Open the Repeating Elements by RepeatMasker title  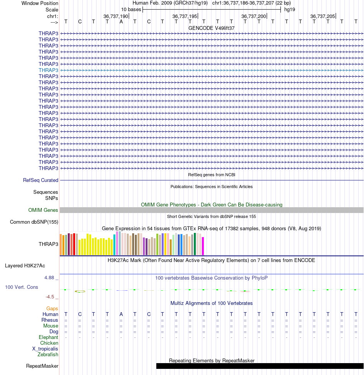tap(212, 361)
